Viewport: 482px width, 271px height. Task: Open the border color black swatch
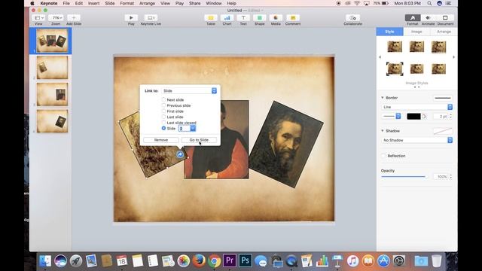[x=413, y=117]
